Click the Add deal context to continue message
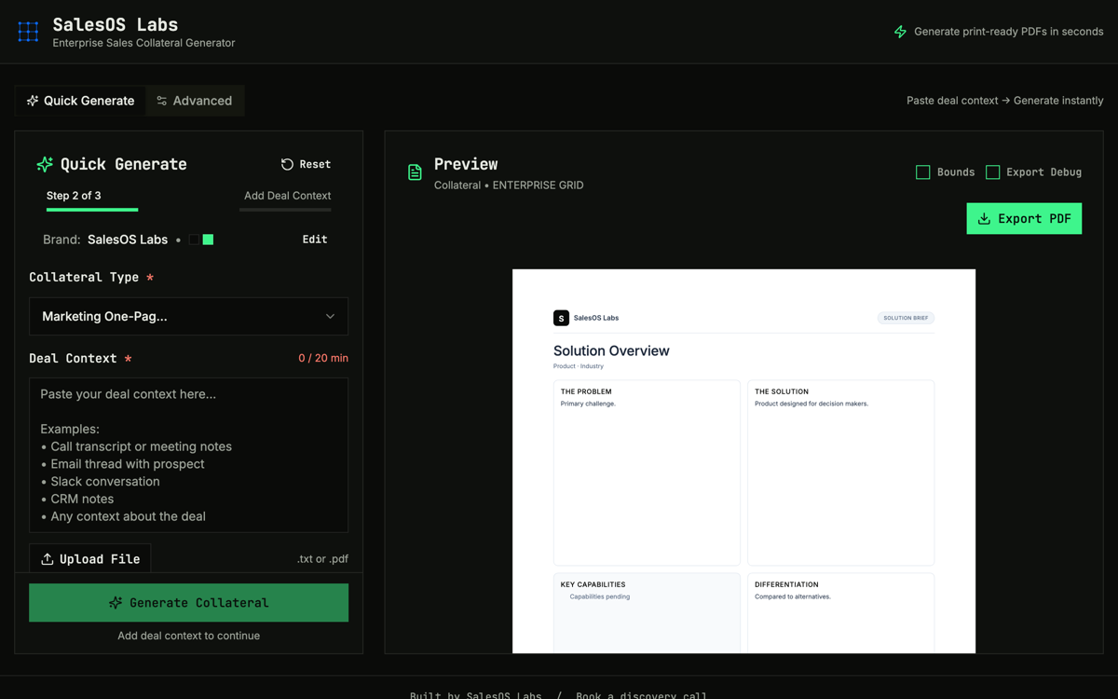1118x699 pixels. 188,636
